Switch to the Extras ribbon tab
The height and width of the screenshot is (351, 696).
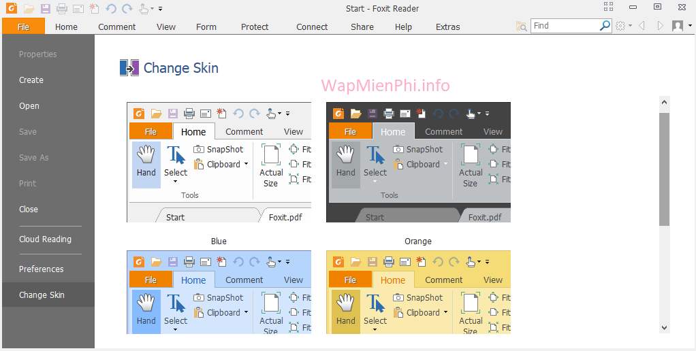pyautogui.click(x=448, y=27)
